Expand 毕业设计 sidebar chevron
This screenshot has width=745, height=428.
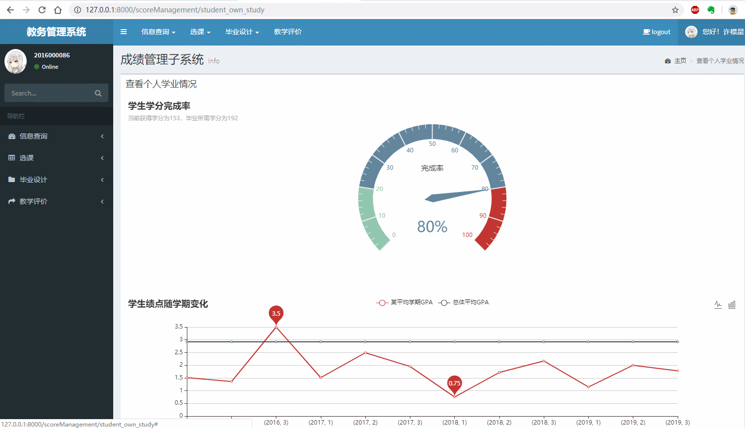coord(102,180)
